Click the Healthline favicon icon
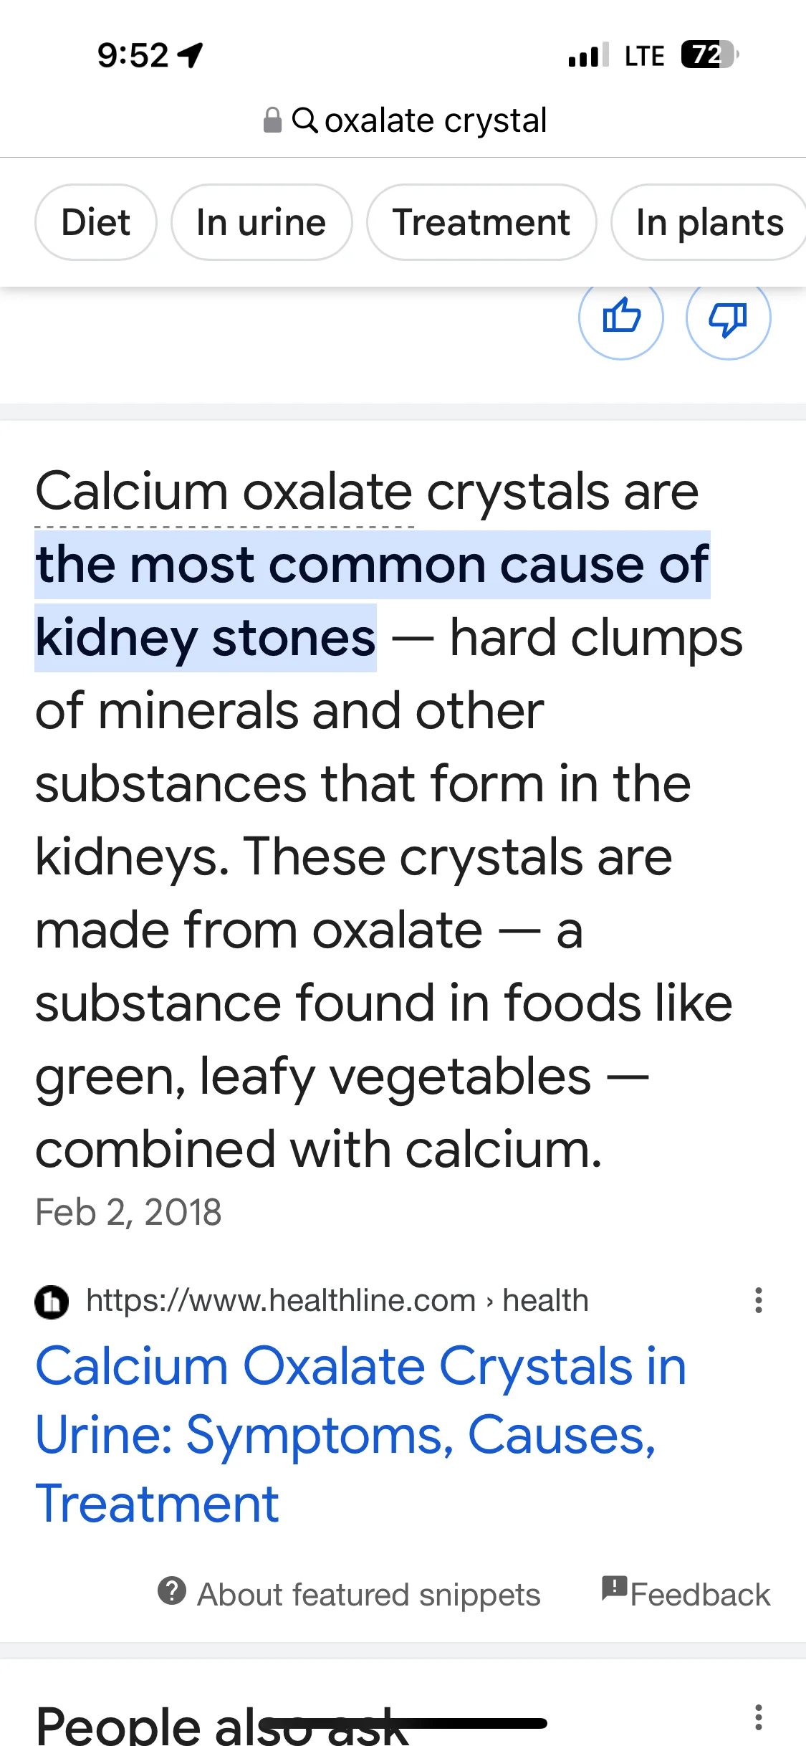This screenshot has width=806, height=1746. coord(52,1302)
